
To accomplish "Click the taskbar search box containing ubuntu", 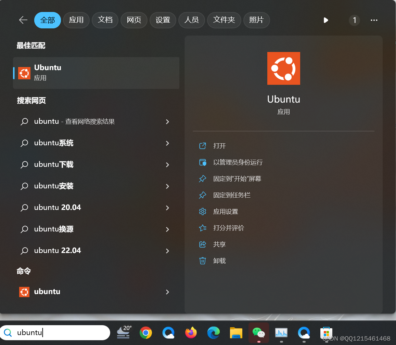I will (x=55, y=333).
